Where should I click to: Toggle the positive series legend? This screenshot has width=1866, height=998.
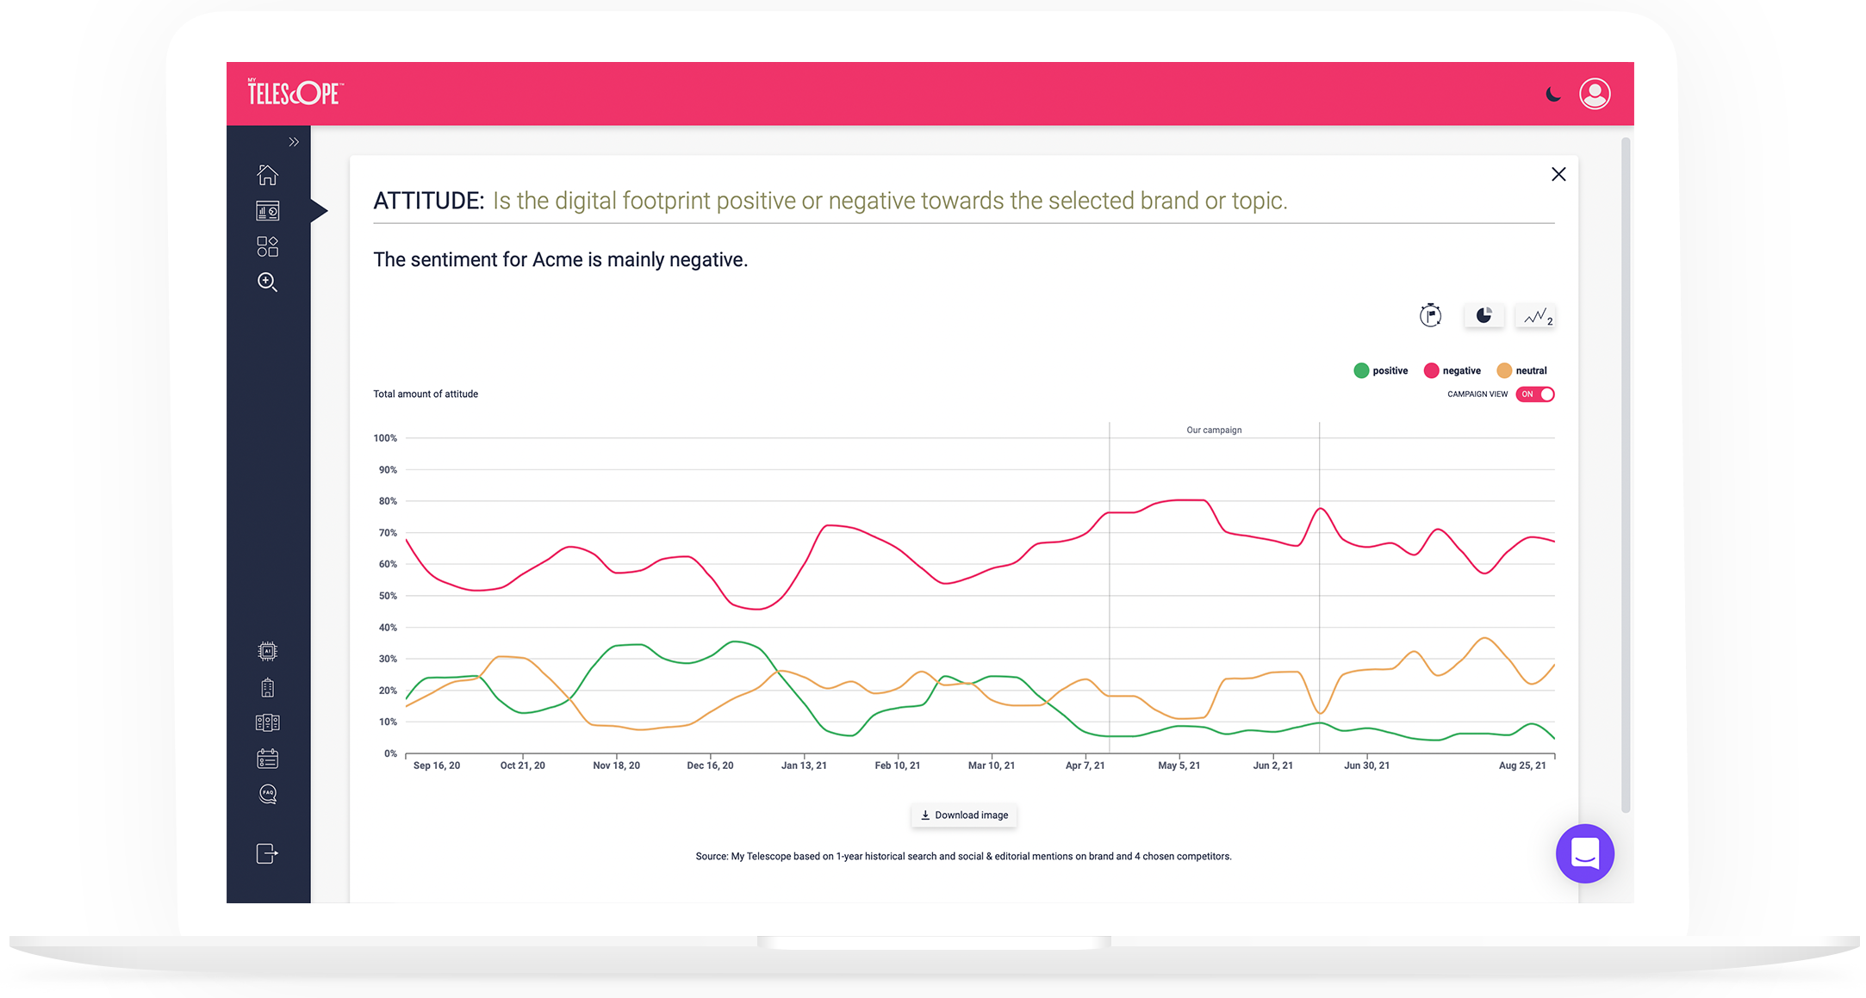coord(1380,370)
